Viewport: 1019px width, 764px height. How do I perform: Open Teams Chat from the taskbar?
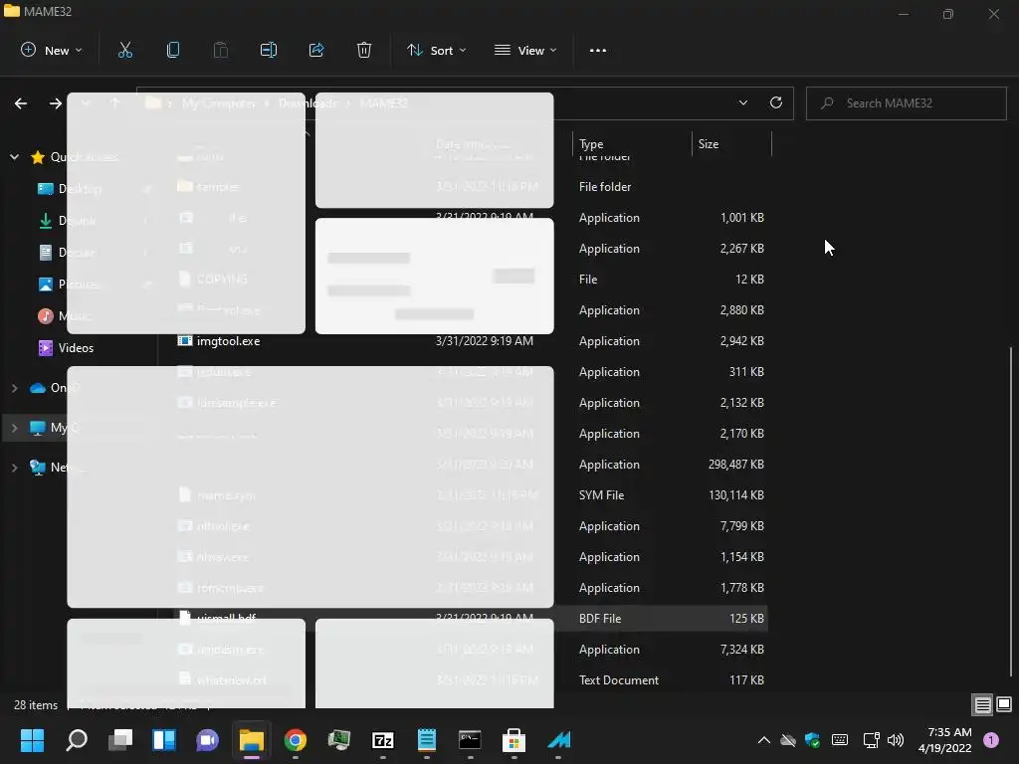point(207,739)
